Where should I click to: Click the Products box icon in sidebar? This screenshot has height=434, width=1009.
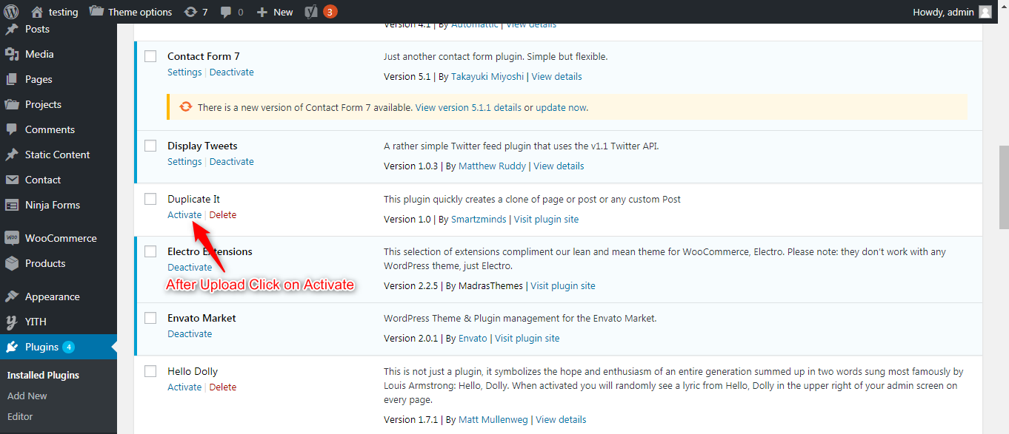pyautogui.click(x=12, y=263)
